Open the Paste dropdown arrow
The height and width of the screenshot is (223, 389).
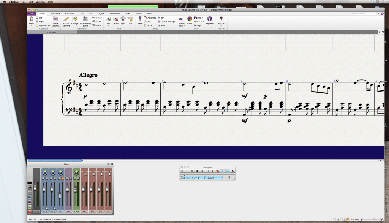coord(31,25)
